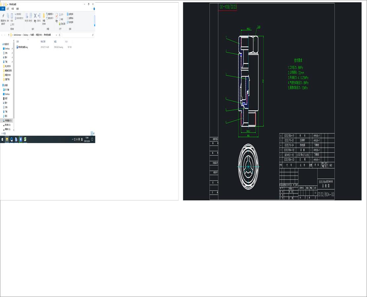The width and height of the screenshot is (367, 297).
Task: Select the (E:) drive in navigation pane
Action: coord(8,129)
